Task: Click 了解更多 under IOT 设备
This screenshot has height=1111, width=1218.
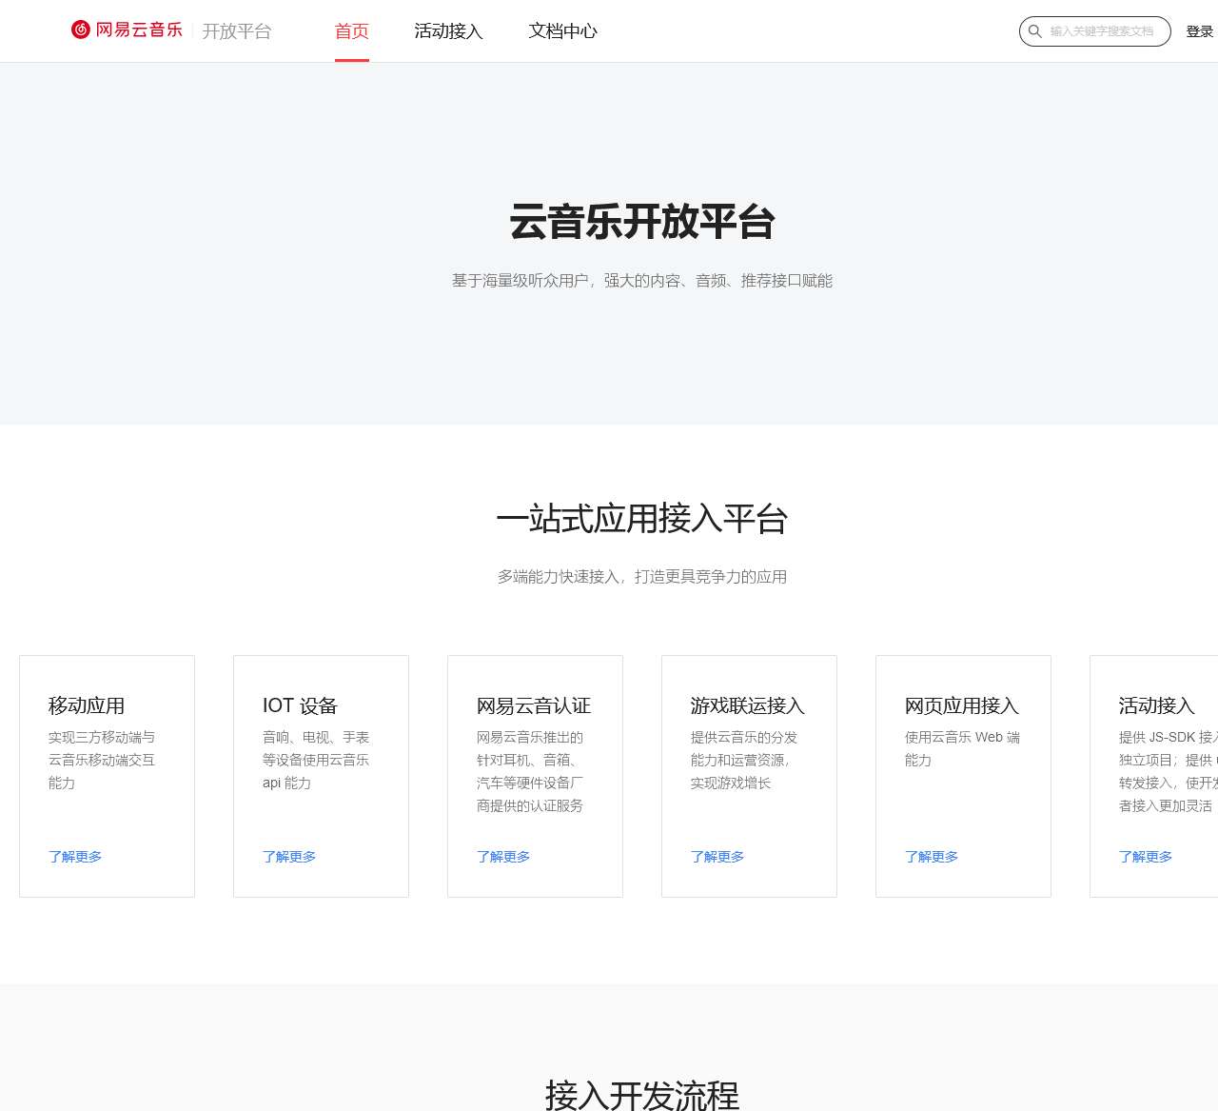Action: point(289,857)
